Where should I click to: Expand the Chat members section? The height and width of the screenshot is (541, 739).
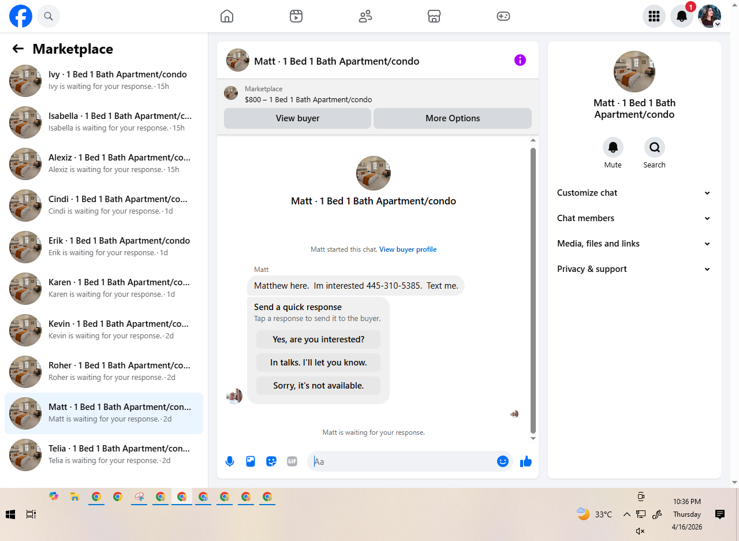634,218
